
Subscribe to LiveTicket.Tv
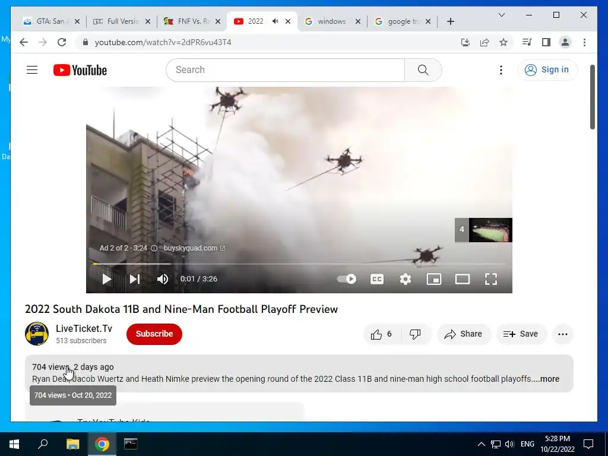[x=154, y=334]
